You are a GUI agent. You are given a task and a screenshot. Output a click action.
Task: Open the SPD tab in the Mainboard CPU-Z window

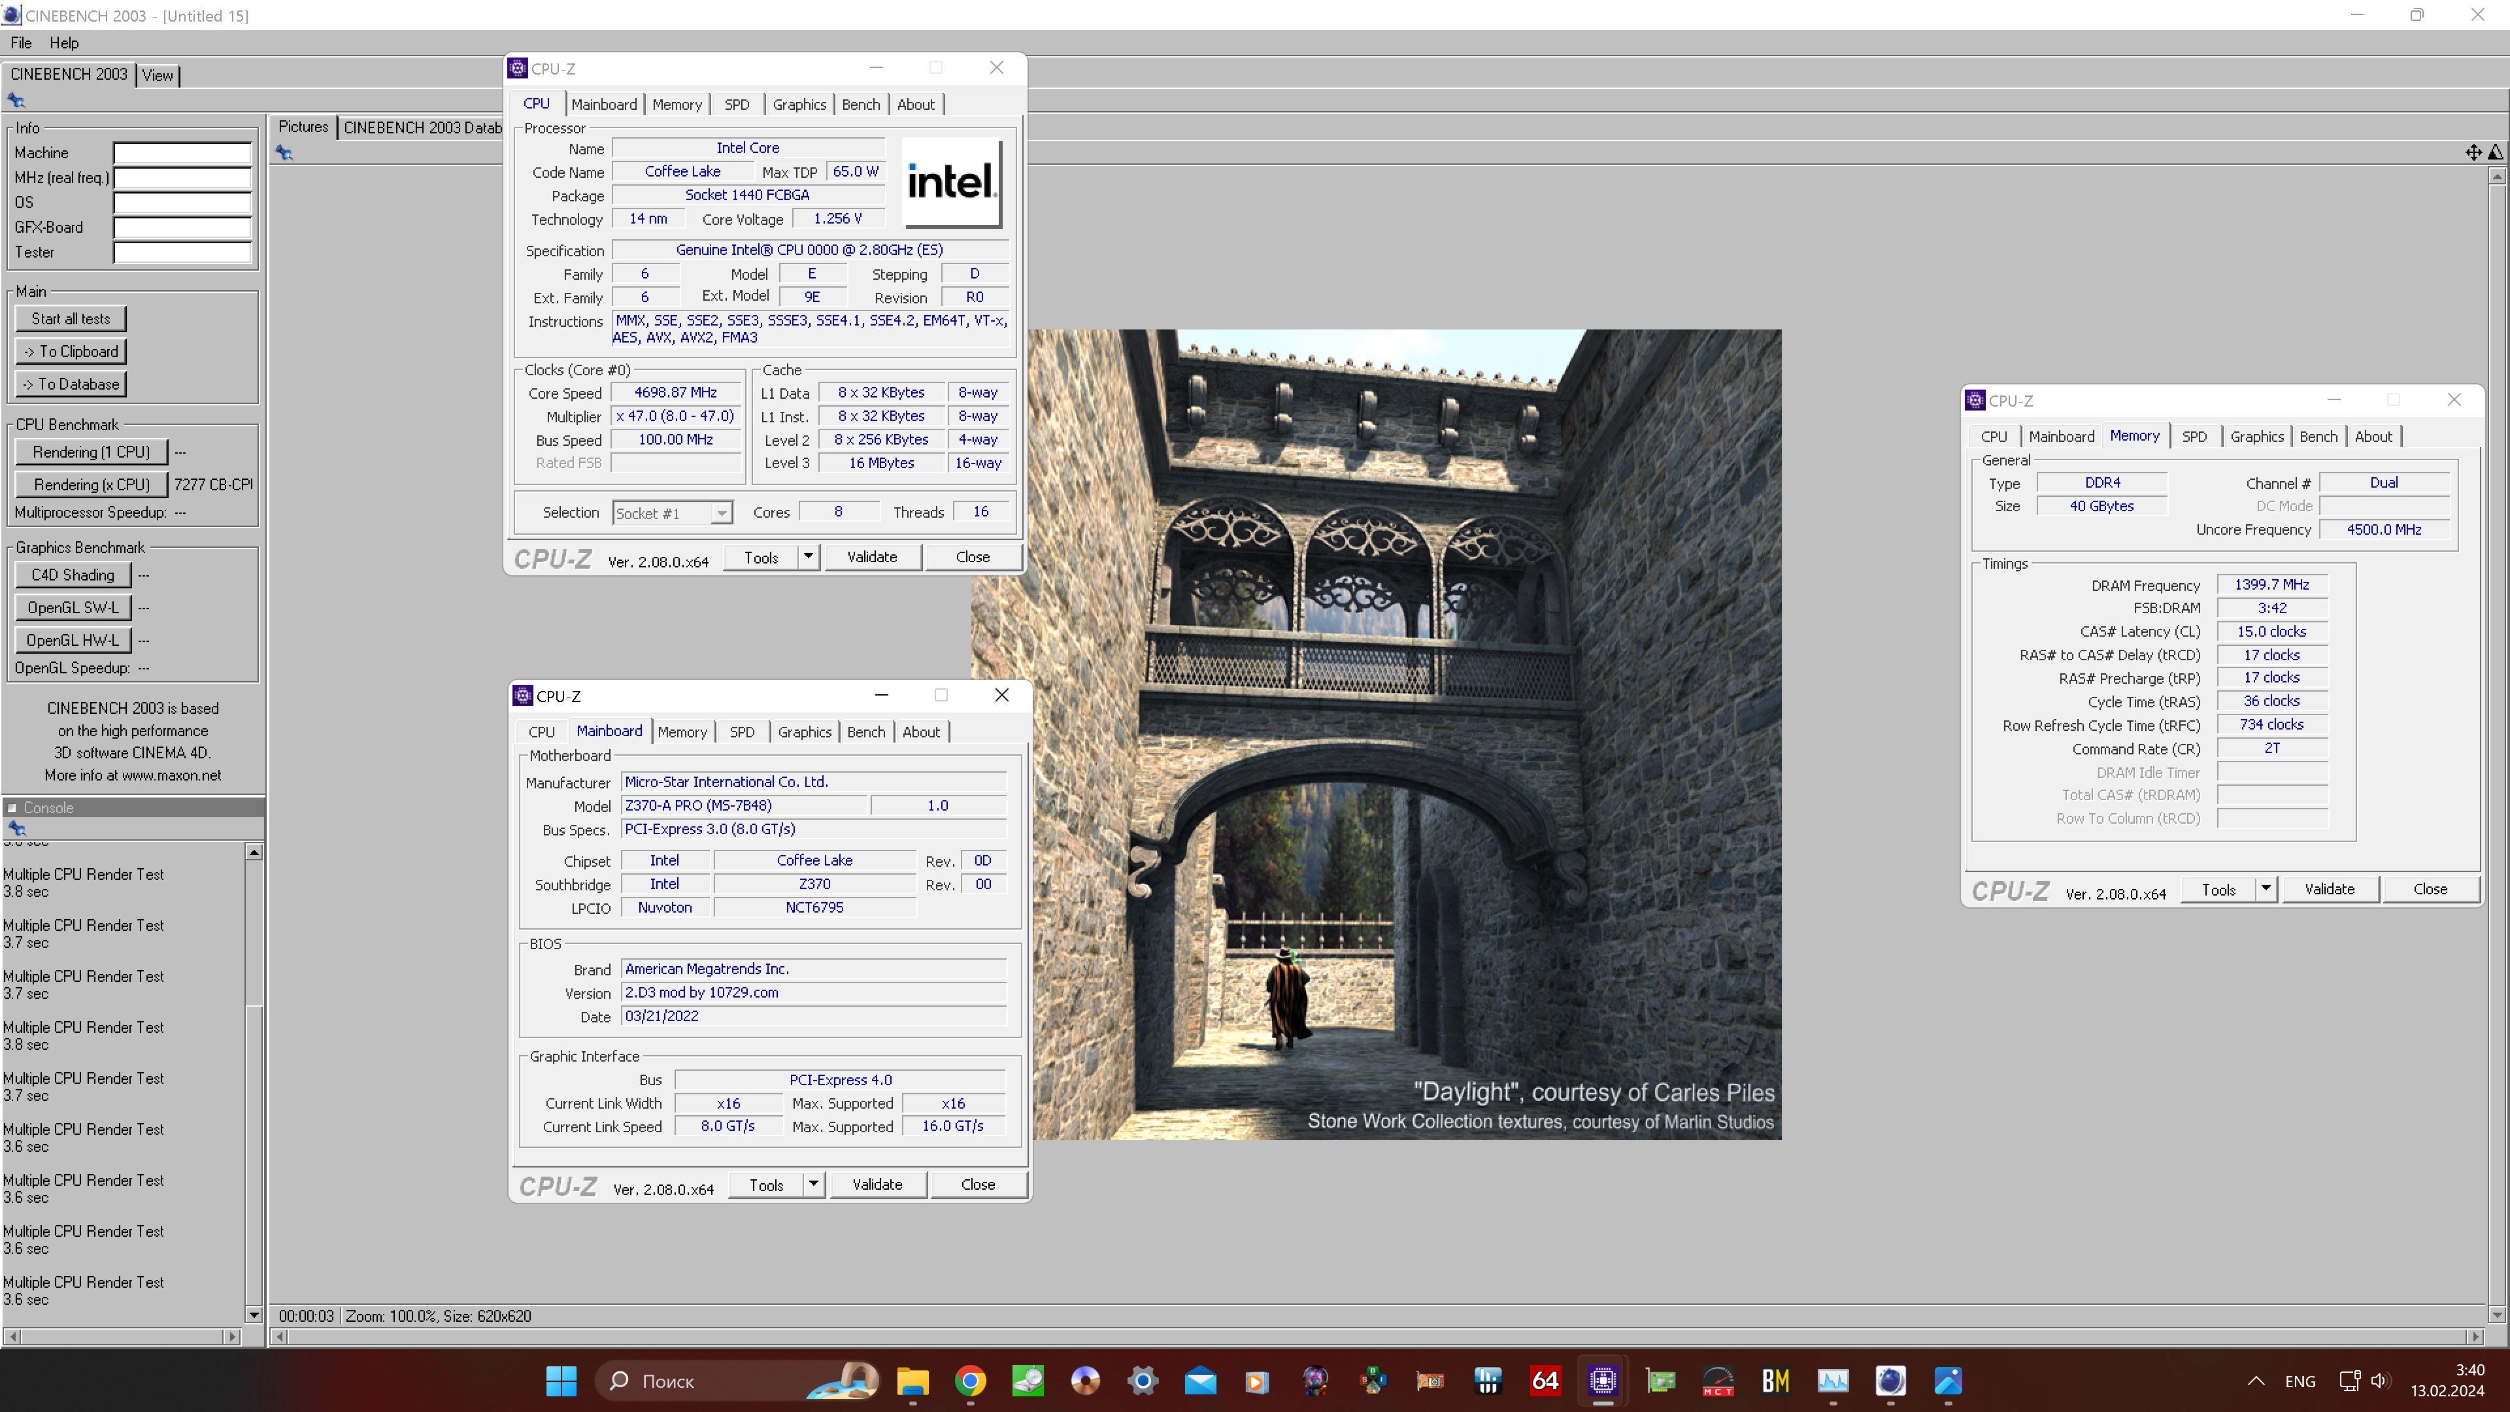[x=741, y=732]
